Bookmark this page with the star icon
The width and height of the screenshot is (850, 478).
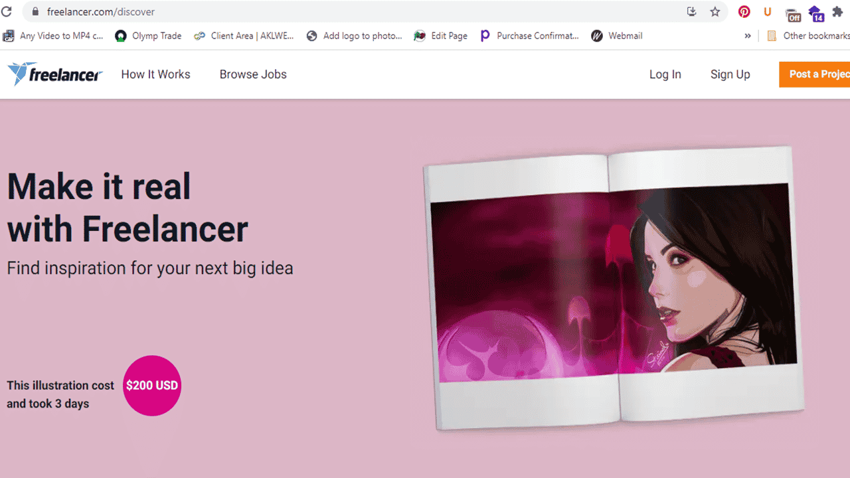pos(715,11)
